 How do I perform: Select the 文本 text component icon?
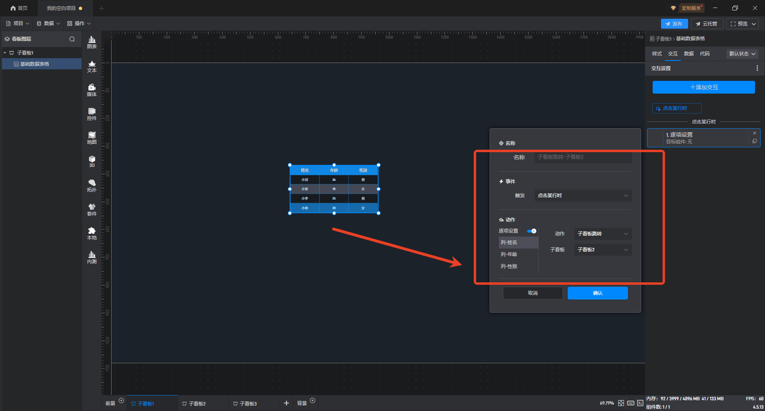[x=92, y=66]
